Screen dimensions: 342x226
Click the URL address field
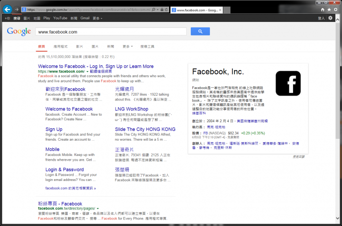(88, 9)
